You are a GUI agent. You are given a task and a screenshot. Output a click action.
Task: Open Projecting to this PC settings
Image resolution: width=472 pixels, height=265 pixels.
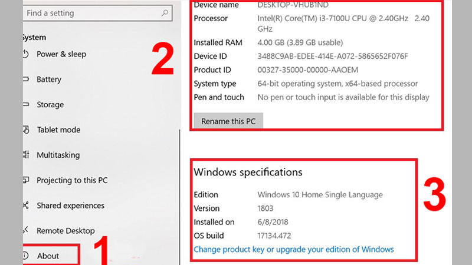click(72, 180)
